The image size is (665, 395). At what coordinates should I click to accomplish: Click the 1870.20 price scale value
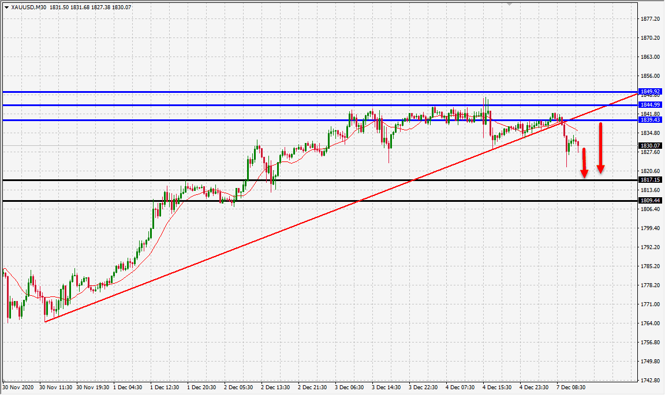point(650,37)
